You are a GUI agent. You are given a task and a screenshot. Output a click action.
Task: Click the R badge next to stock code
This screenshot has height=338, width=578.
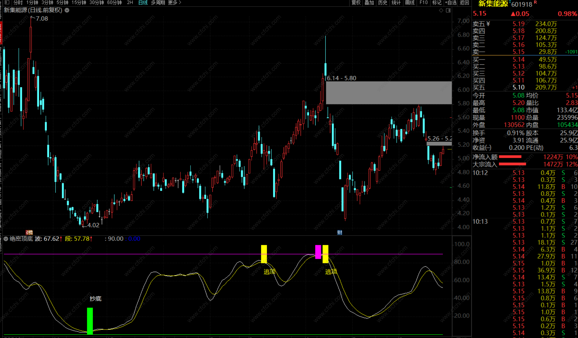click(535, 2)
